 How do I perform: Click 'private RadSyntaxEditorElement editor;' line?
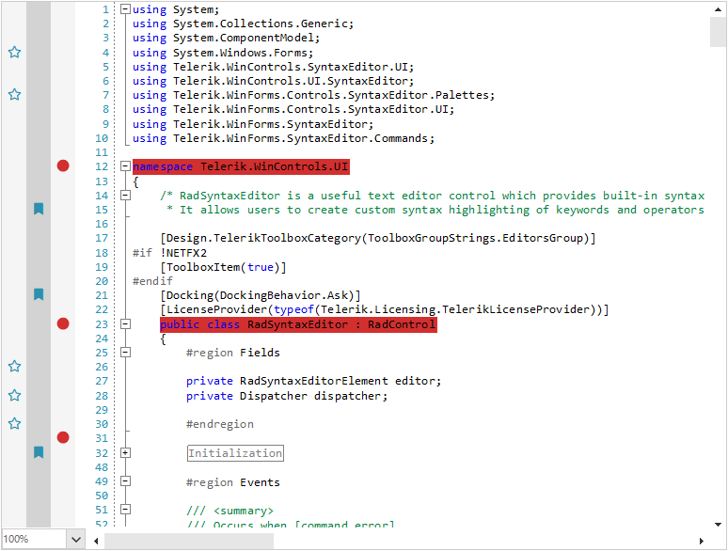[x=313, y=381]
